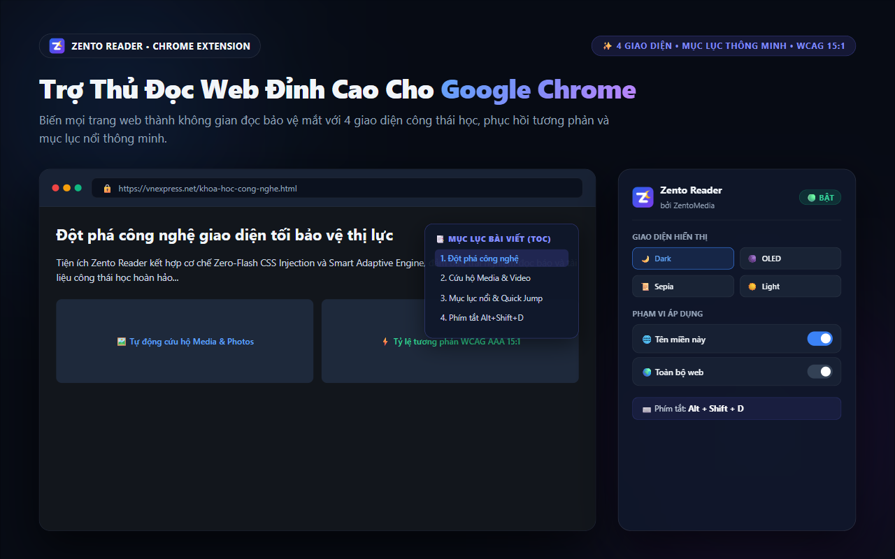Toggle the Toàn bộ web switch
The height and width of the screenshot is (559, 895).
(820, 372)
